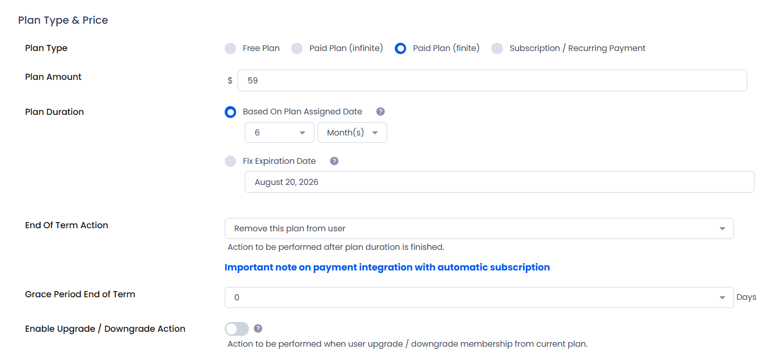The width and height of the screenshot is (769, 357).
Task: Select Based On Plan Assigned Date radio
Action: click(230, 112)
